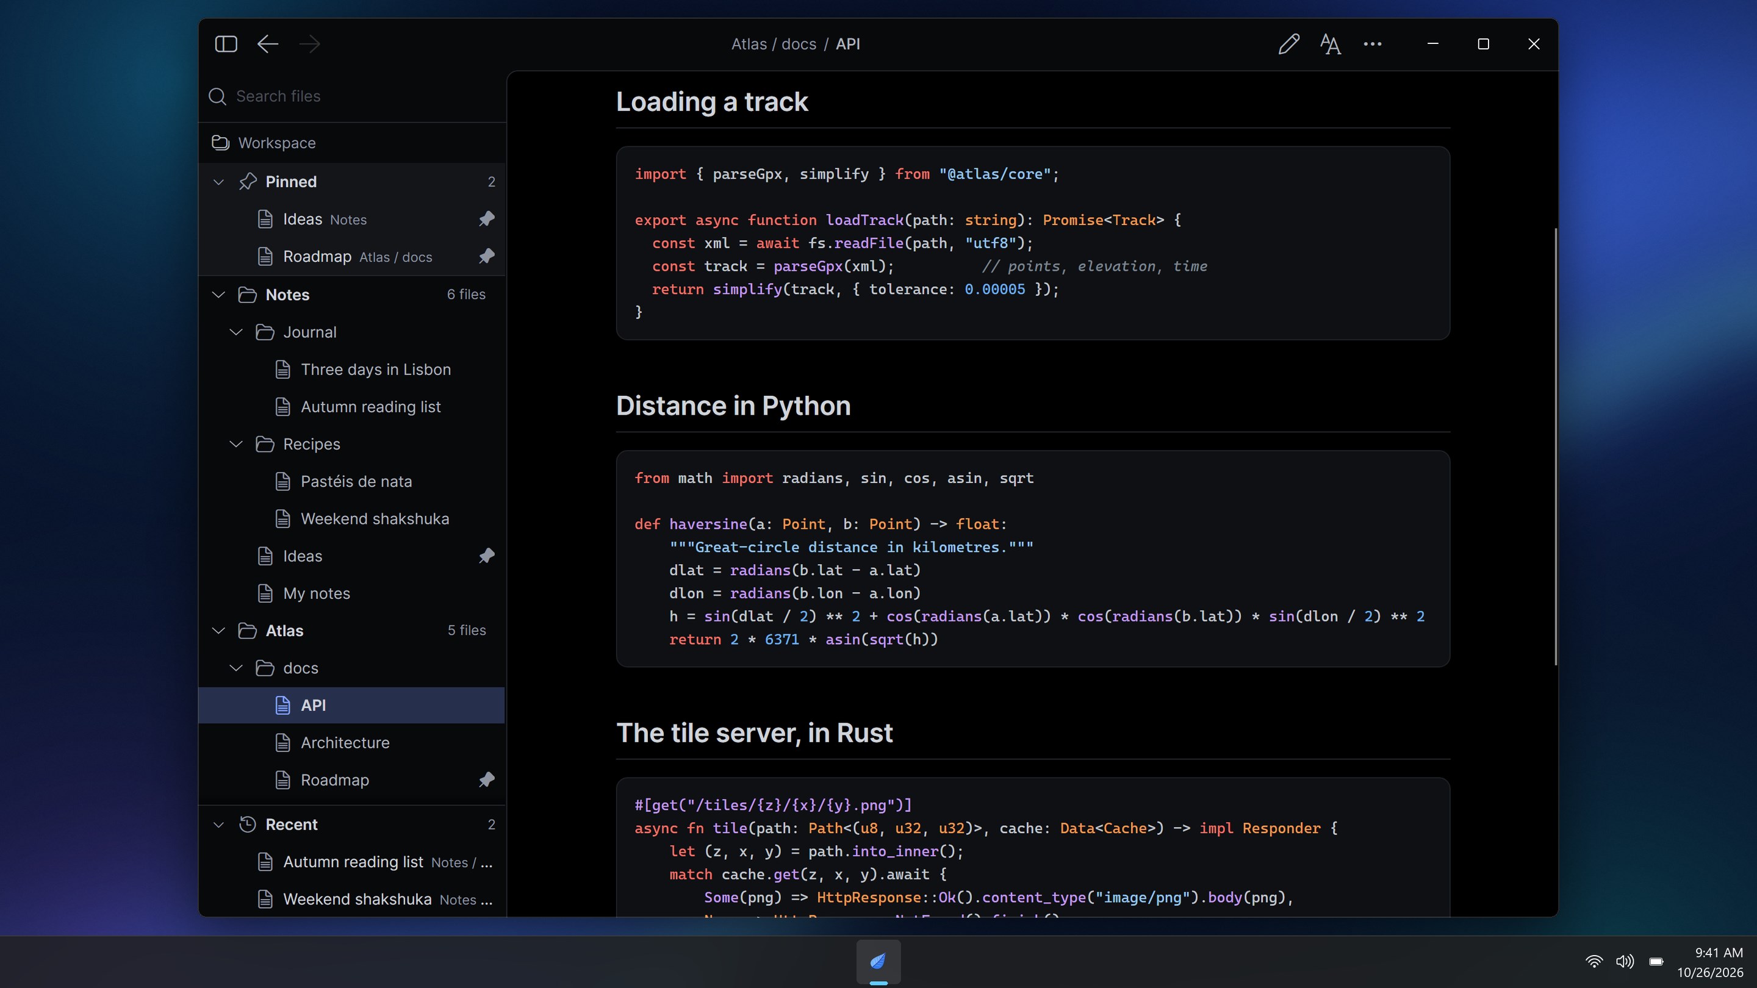This screenshot has width=1757, height=988.
Task: Toggle the pin on Roadmap under docs
Action: (486, 779)
